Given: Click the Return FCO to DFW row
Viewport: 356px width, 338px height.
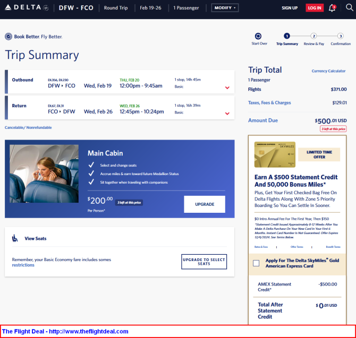Looking at the screenshot, I should [x=120, y=108].
